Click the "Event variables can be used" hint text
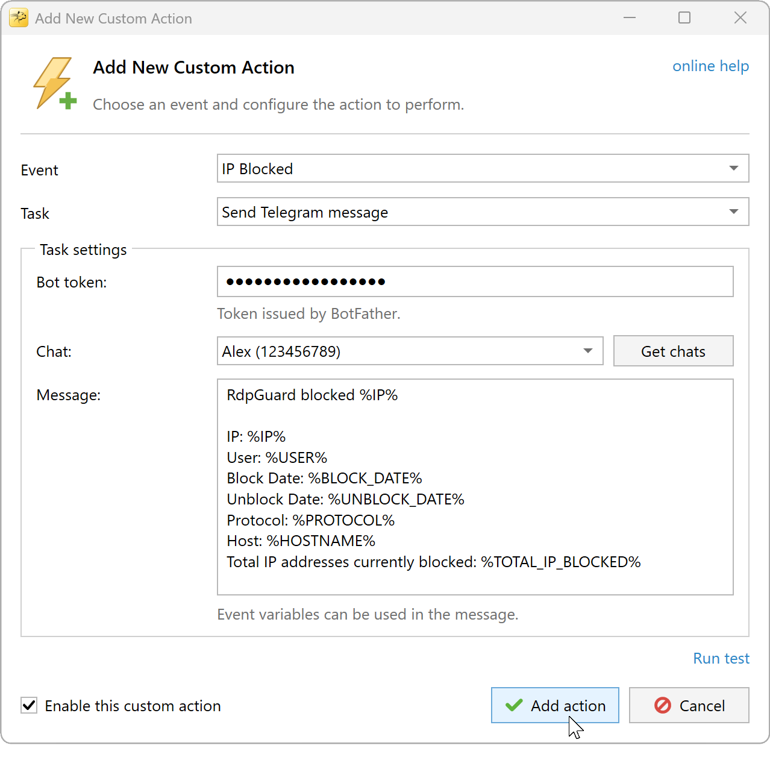 click(x=368, y=614)
